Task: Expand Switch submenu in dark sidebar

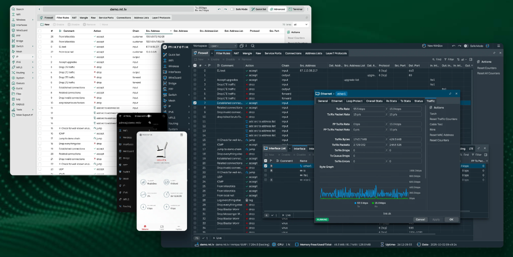Action: tap(189, 95)
